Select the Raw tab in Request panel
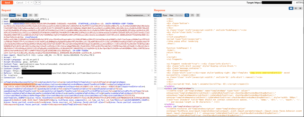Viewport: 304px width, 117px height. [13, 15]
